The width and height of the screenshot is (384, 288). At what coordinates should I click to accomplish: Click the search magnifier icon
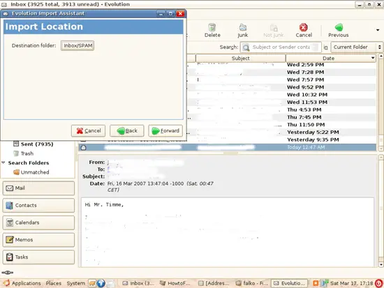[246, 47]
